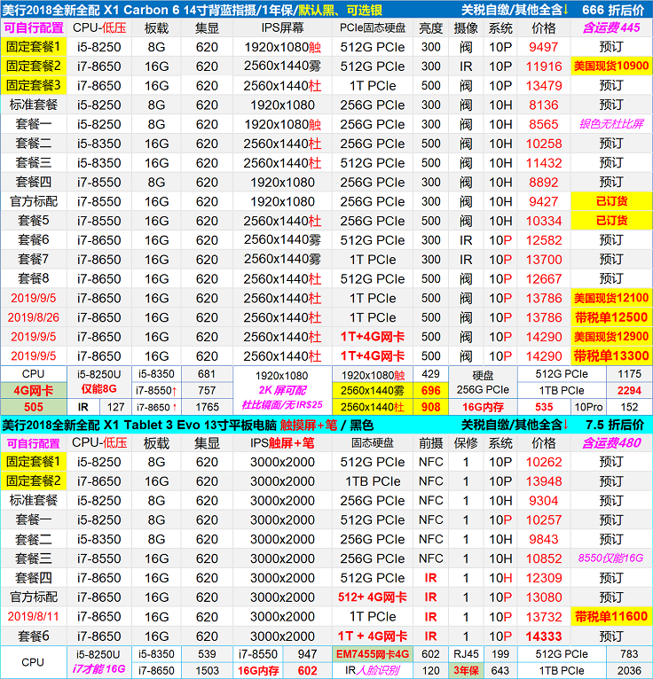Click the 8550仅能16G note cell
The image size is (653, 679).
[x=611, y=558]
